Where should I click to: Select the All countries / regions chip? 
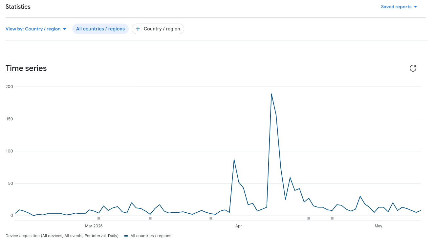(x=100, y=29)
